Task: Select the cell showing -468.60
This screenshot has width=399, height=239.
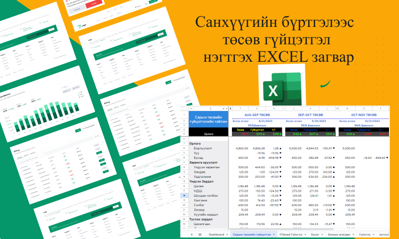Action: click(380, 158)
